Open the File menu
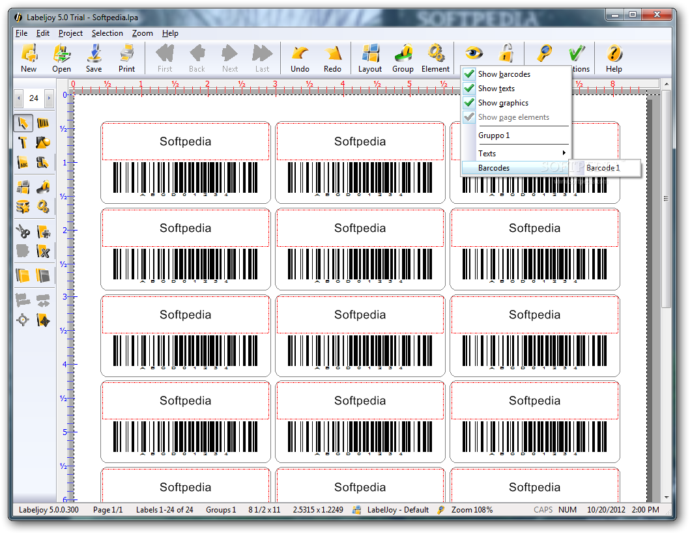Image resolution: width=690 pixels, height=534 pixels. (x=22, y=33)
